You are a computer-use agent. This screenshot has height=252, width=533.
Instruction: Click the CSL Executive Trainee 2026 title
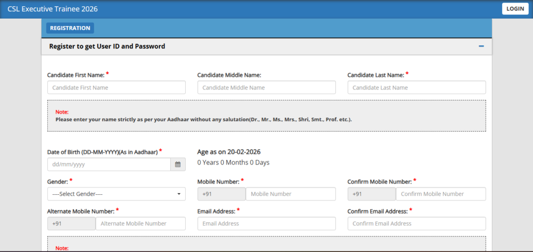pyautogui.click(x=53, y=9)
